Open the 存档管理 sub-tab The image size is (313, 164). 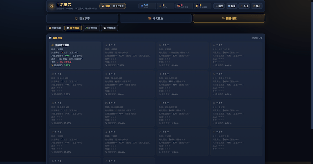point(110,28)
